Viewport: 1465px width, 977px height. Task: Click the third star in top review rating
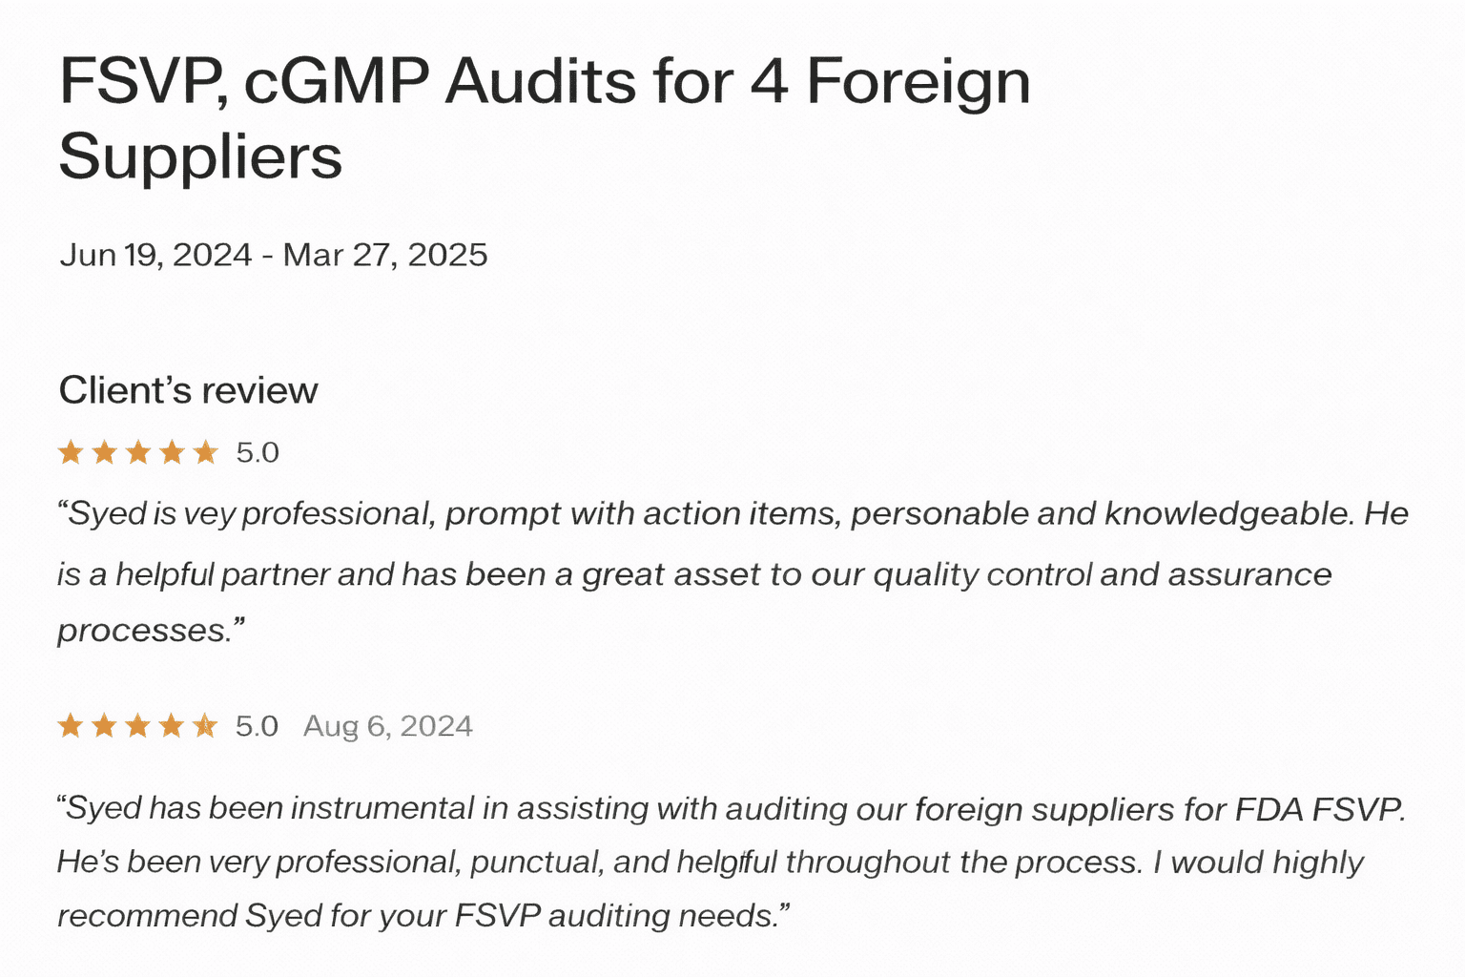click(x=138, y=452)
